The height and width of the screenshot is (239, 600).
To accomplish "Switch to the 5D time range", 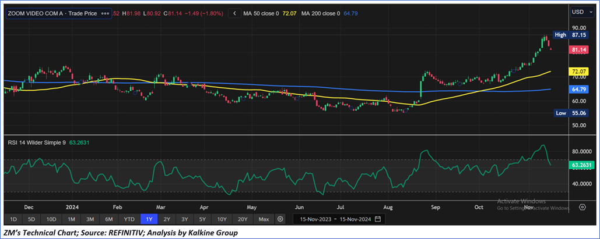I will pos(32,219).
